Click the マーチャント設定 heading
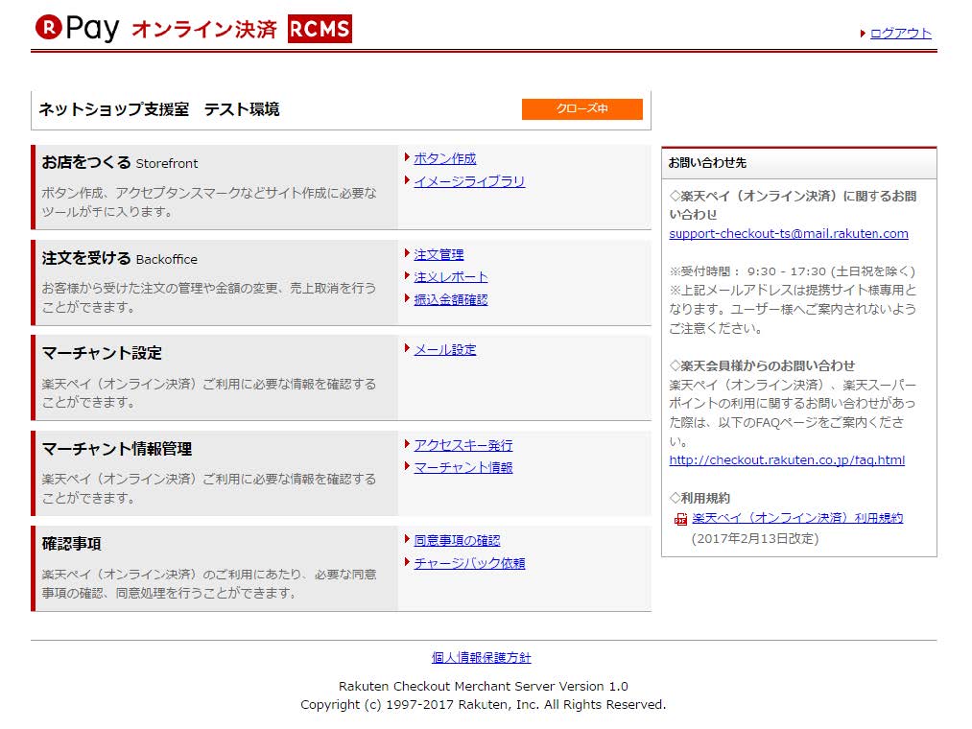Screen dimensions: 972x729 (102, 353)
